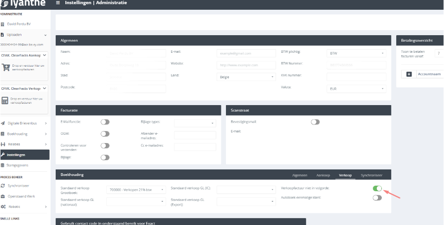444x225 pixels.
Task: Open the BTW plichtig dropdown
Action: point(356,53)
